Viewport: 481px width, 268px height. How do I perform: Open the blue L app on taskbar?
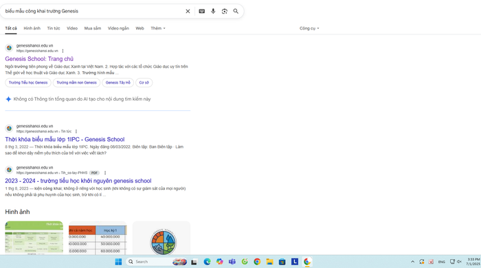(295, 262)
